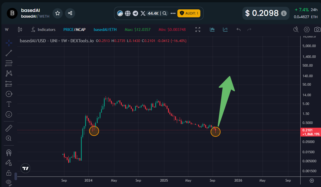The image size is (321, 187).
Task: Select the horizontal lines Fibonacci tool
Action: pos(9,63)
